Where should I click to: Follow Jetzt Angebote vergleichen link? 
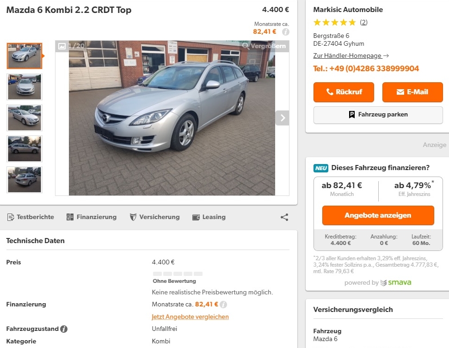click(x=190, y=317)
